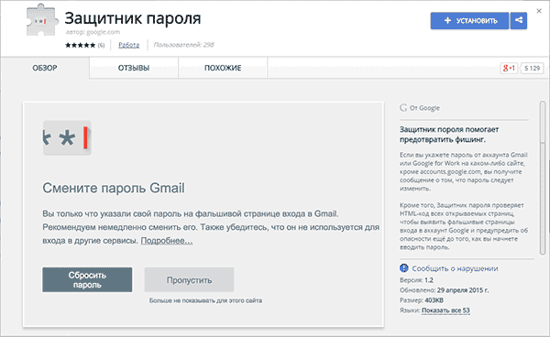
Task: Click the Подробнее... link in the warning
Action: coord(167,241)
